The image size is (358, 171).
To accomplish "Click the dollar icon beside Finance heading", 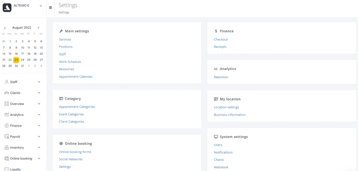I will tap(216, 31).
